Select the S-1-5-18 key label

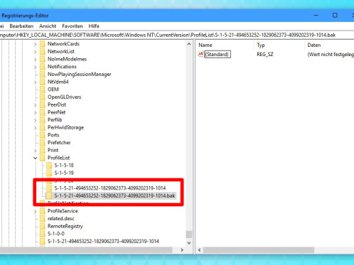tap(64, 166)
